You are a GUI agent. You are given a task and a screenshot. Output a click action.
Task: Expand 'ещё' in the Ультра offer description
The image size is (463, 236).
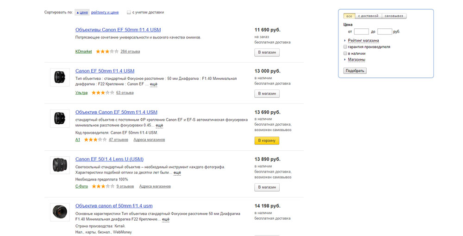154,84
